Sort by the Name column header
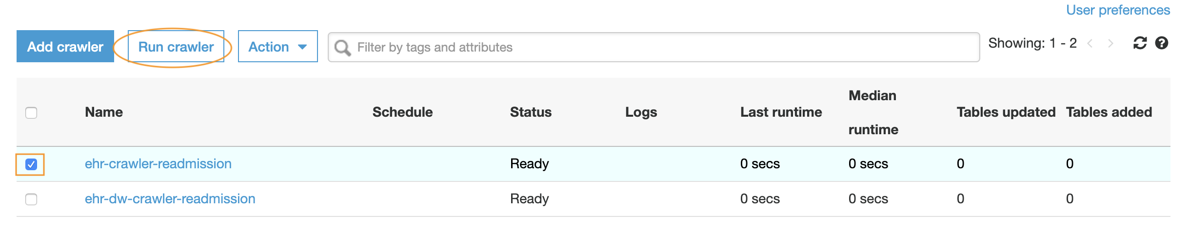Image resolution: width=1189 pixels, height=249 pixels. tap(104, 112)
